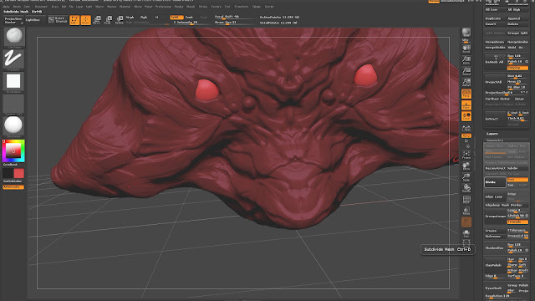Open the Material sphere picker
The width and height of the screenshot is (535, 301).
click(x=13, y=126)
